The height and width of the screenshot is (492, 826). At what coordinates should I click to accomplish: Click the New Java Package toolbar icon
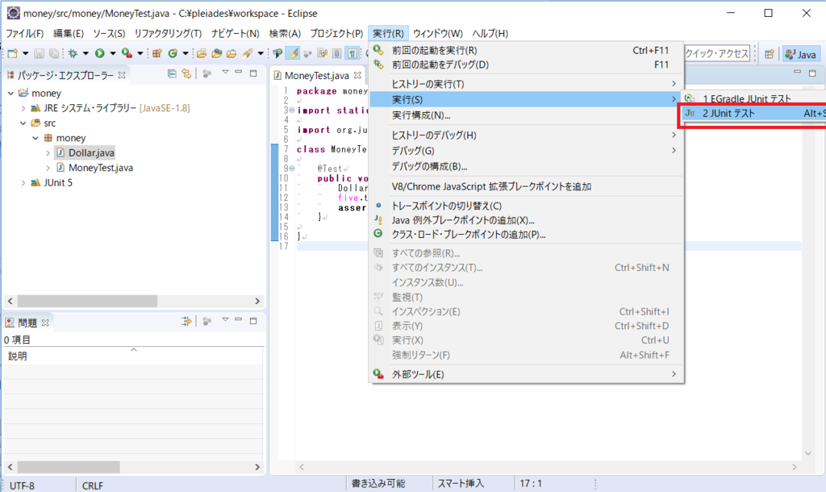click(157, 53)
